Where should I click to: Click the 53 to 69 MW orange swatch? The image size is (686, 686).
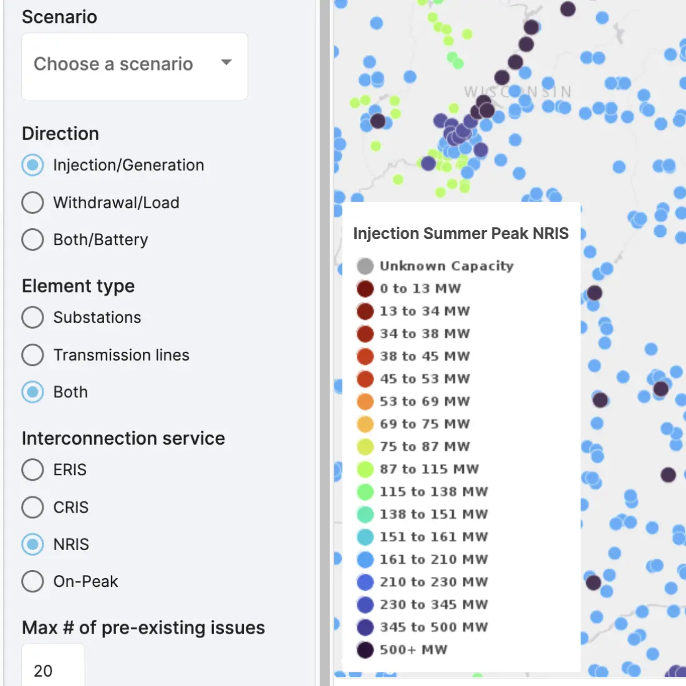tap(365, 402)
